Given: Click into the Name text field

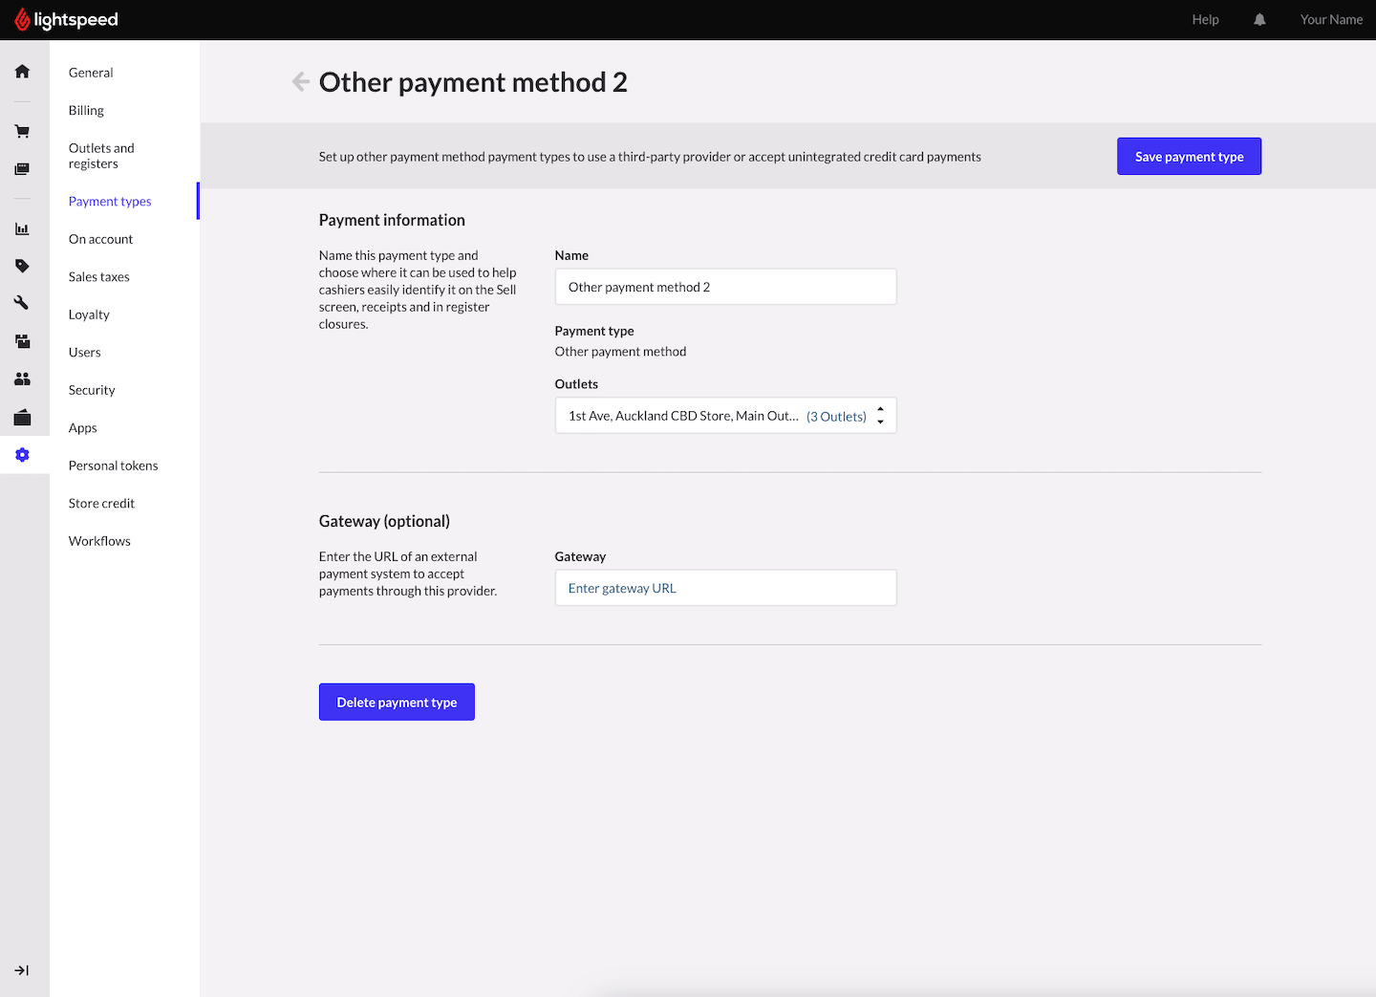Looking at the screenshot, I should click(x=725, y=287).
